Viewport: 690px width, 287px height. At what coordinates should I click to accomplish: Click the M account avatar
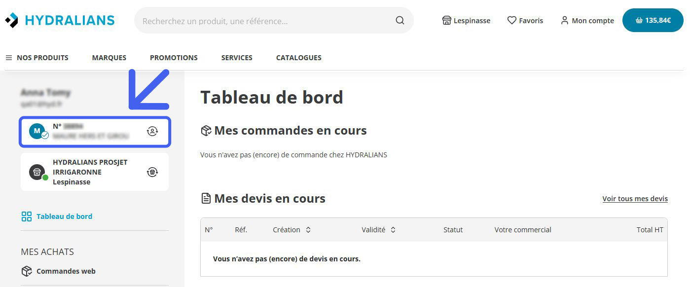click(x=37, y=131)
